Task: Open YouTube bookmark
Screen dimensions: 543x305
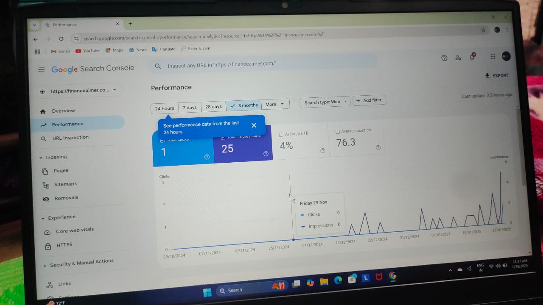Action: point(87,51)
